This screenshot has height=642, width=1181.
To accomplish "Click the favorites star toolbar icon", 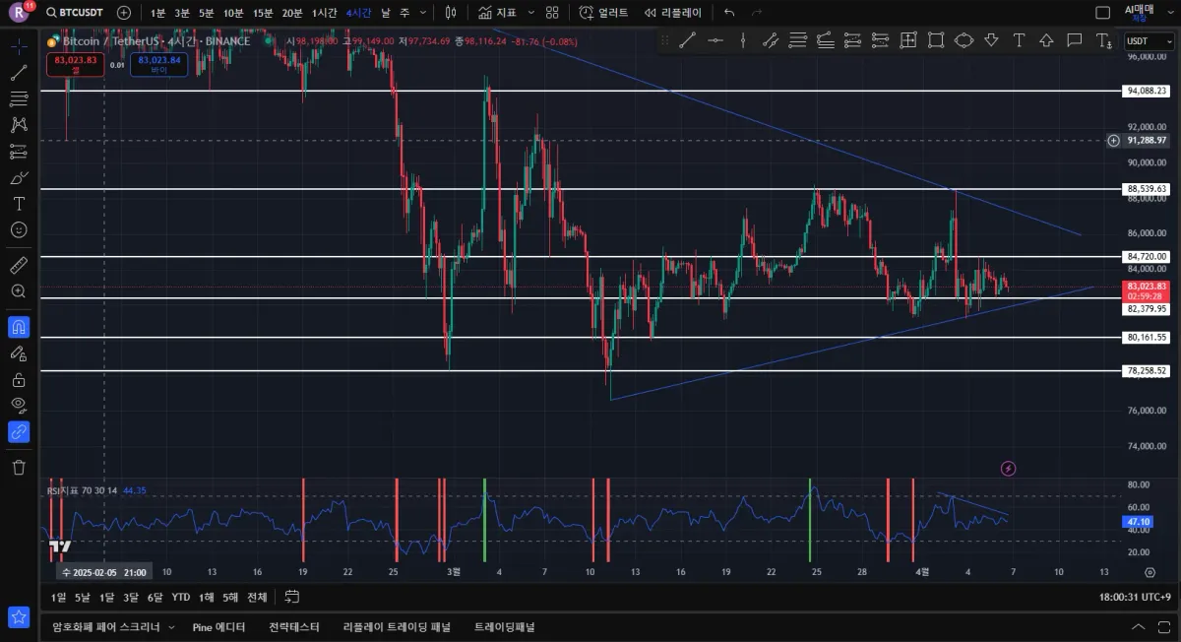I will [19, 617].
